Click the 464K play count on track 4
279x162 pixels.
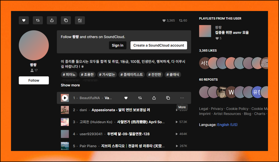point(181,134)
